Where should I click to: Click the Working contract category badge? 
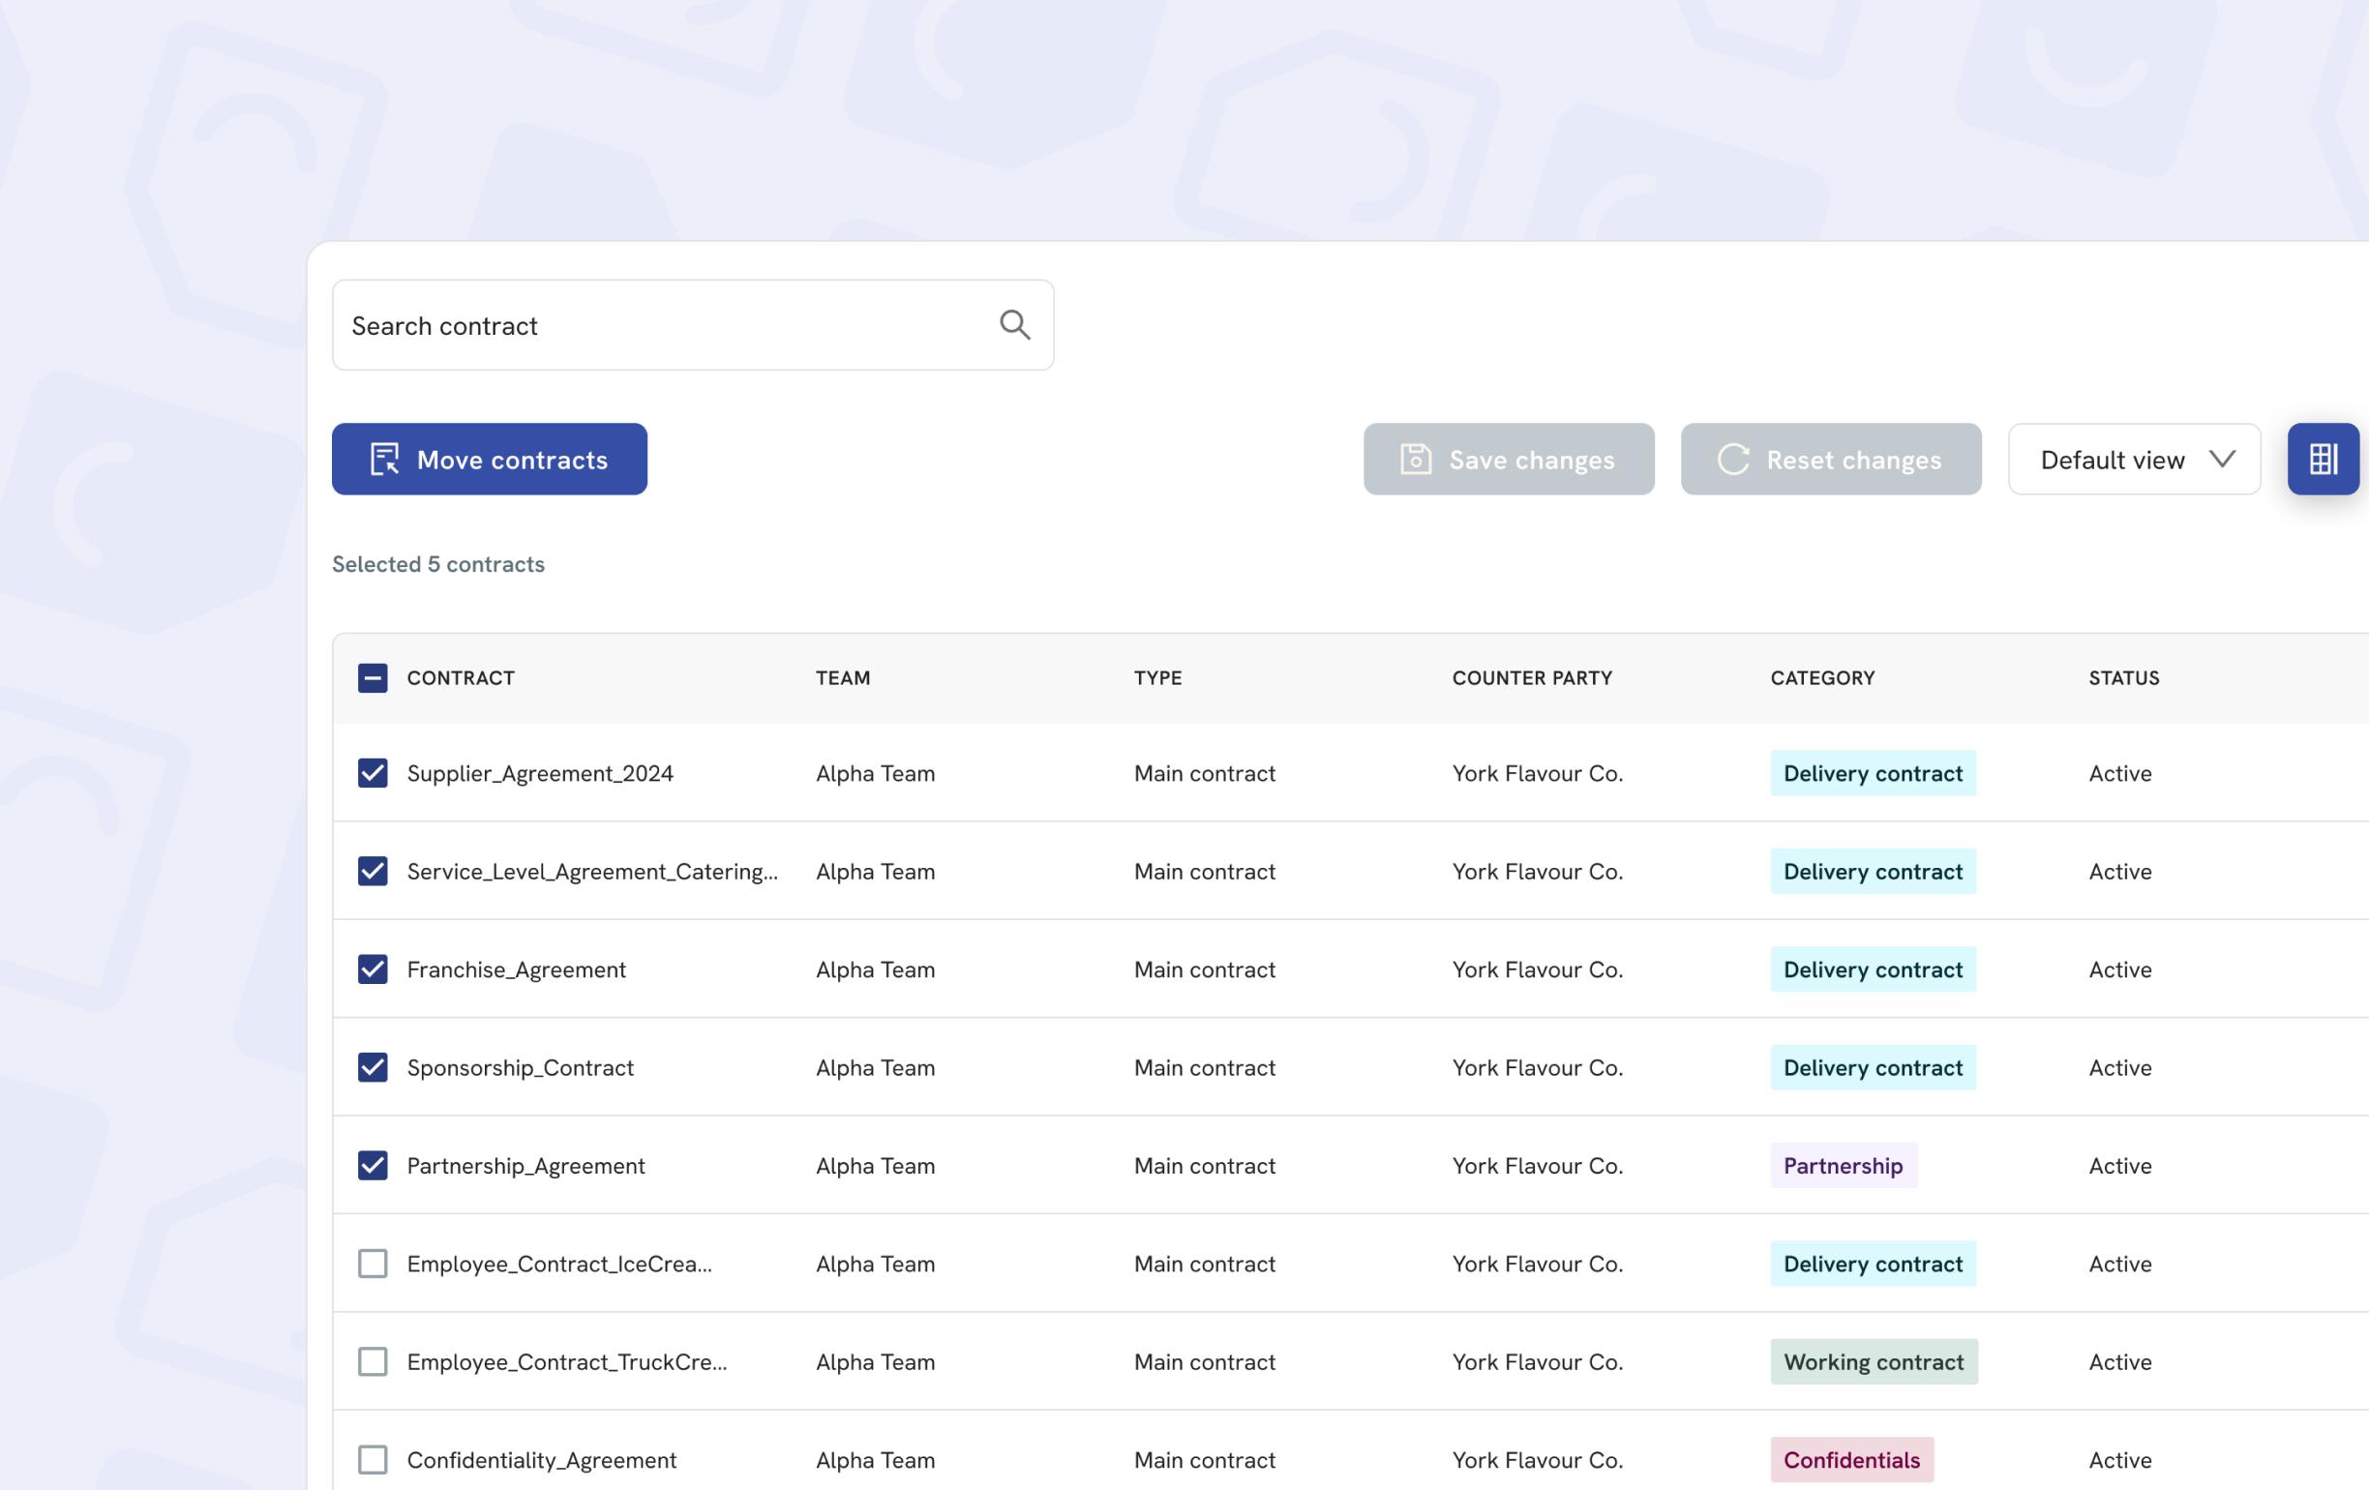point(1873,1361)
